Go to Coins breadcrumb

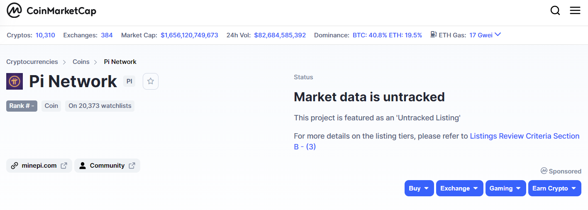[x=81, y=62]
